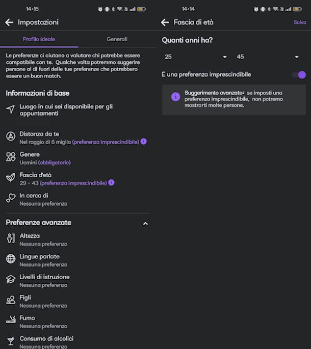Open the In cerca di preference
The width and height of the screenshot is (311, 349).
pyautogui.click(x=78, y=199)
